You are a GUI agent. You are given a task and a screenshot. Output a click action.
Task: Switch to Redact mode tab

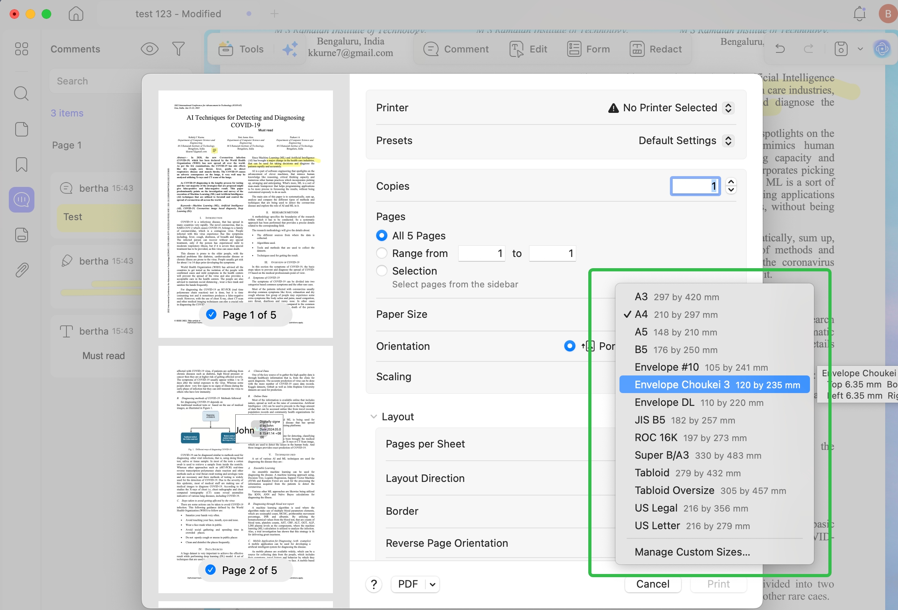pyautogui.click(x=655, y=49)
